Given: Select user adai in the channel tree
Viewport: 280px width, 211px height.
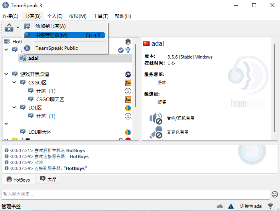Looking at the screenshot, I should (x=75, y=58).
